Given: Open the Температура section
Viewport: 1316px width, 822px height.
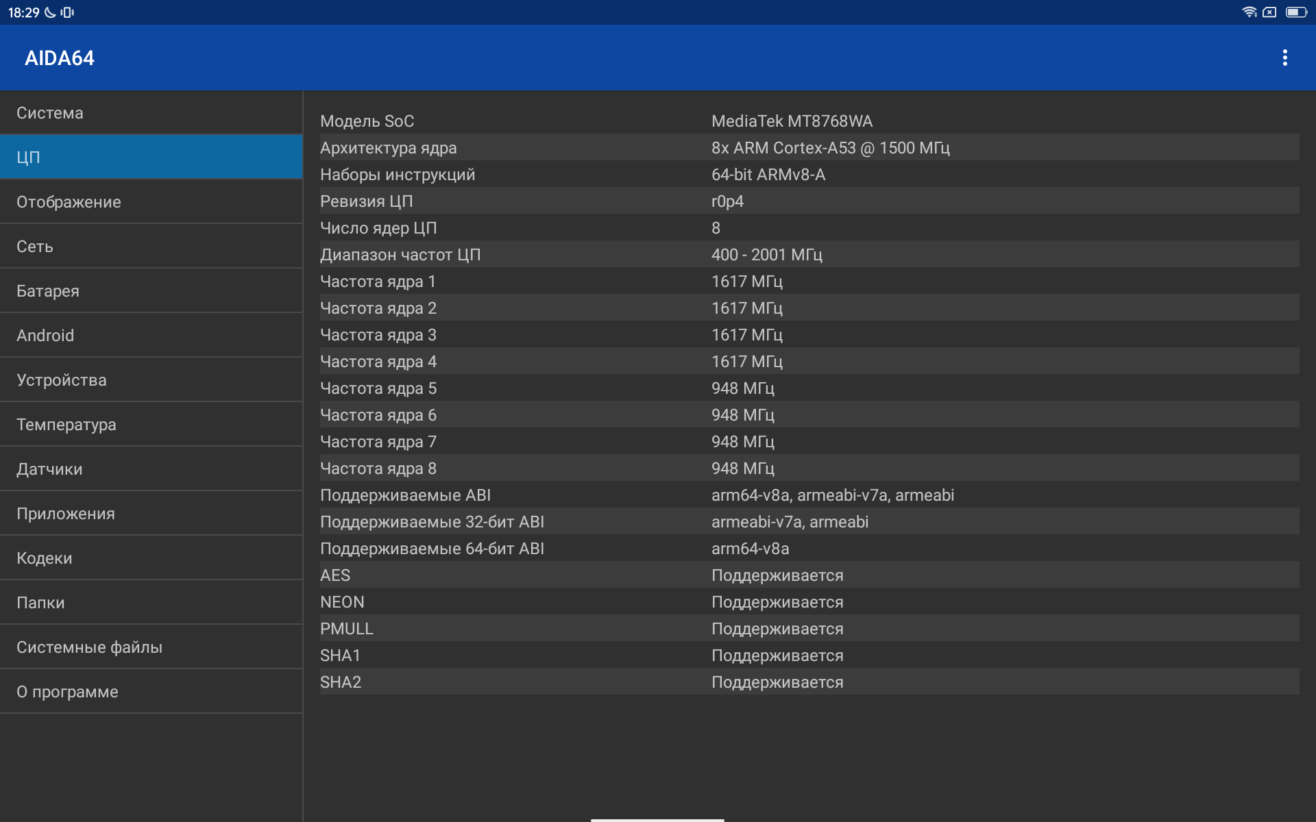Looking at the screenshot, I should [x=151, y=424].
